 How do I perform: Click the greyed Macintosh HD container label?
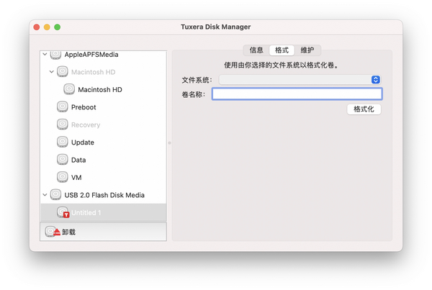[94, 72]
